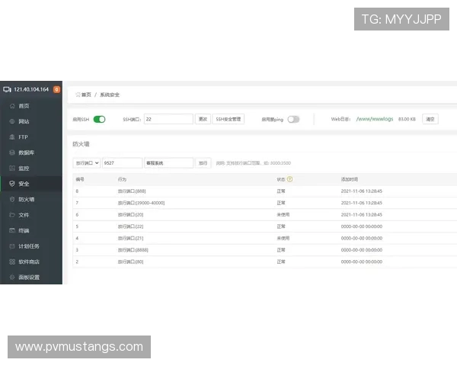
Task: Go to 防火墙 in the sidebar
Action: click(27, 199)
